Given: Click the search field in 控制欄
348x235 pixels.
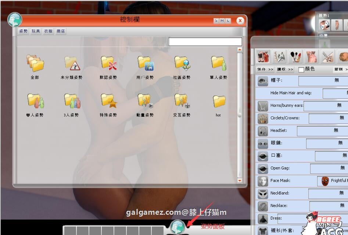Looking at the screenshot, I should 205,42.
